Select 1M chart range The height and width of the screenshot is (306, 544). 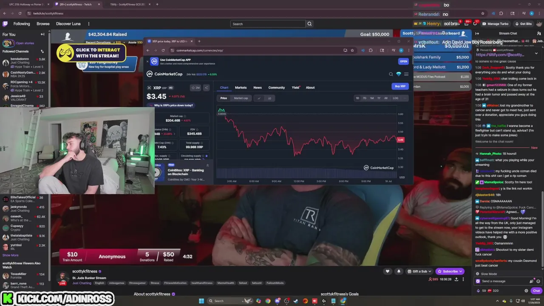coord(372,98)
